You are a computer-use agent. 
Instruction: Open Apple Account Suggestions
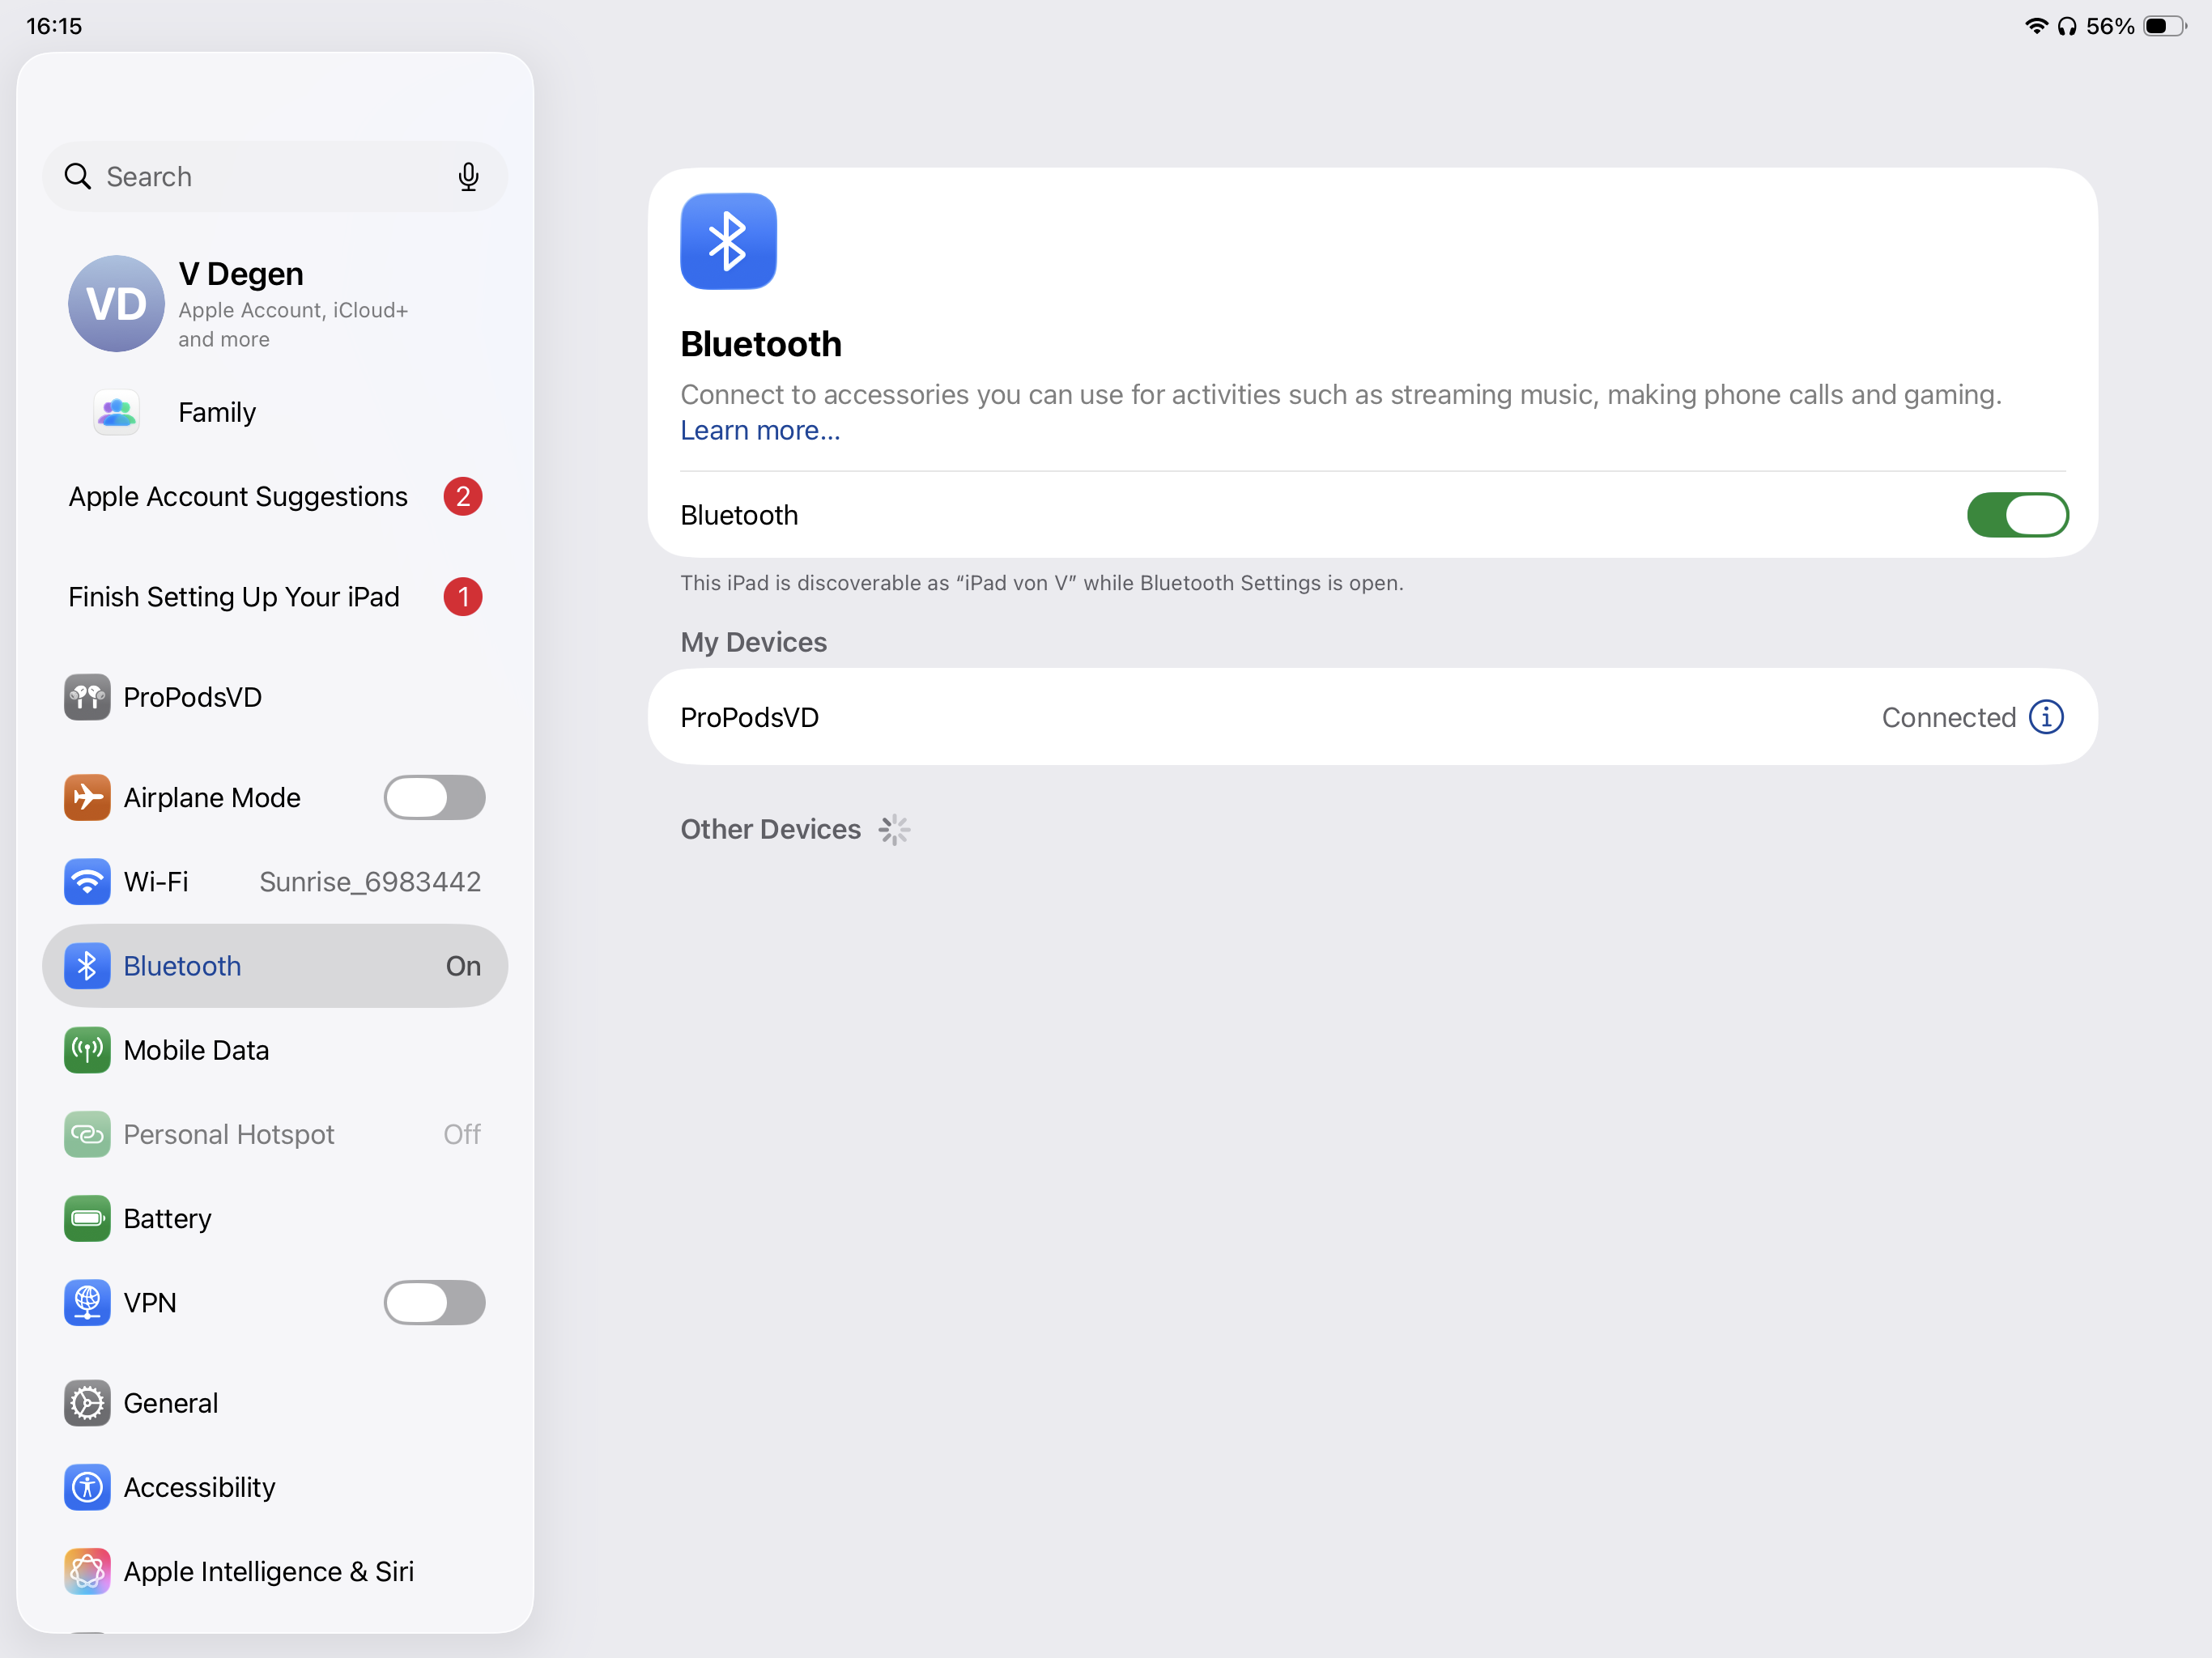pos(275,496)
